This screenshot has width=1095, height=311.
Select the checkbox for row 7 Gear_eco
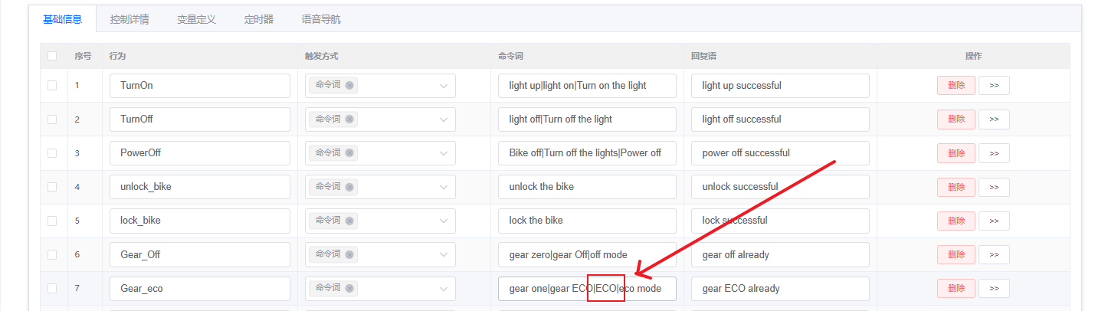(x=52, y=289)
